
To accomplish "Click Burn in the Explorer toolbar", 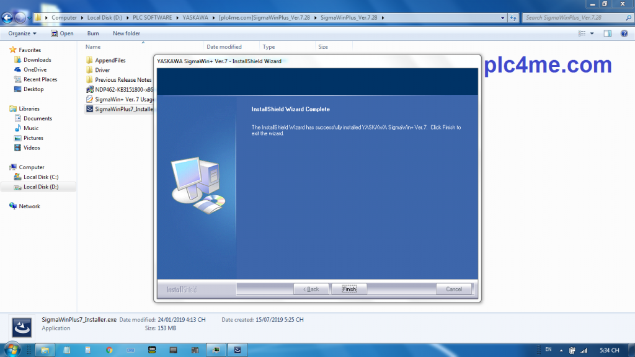I will pyautogui.click(x=93, y=33).
